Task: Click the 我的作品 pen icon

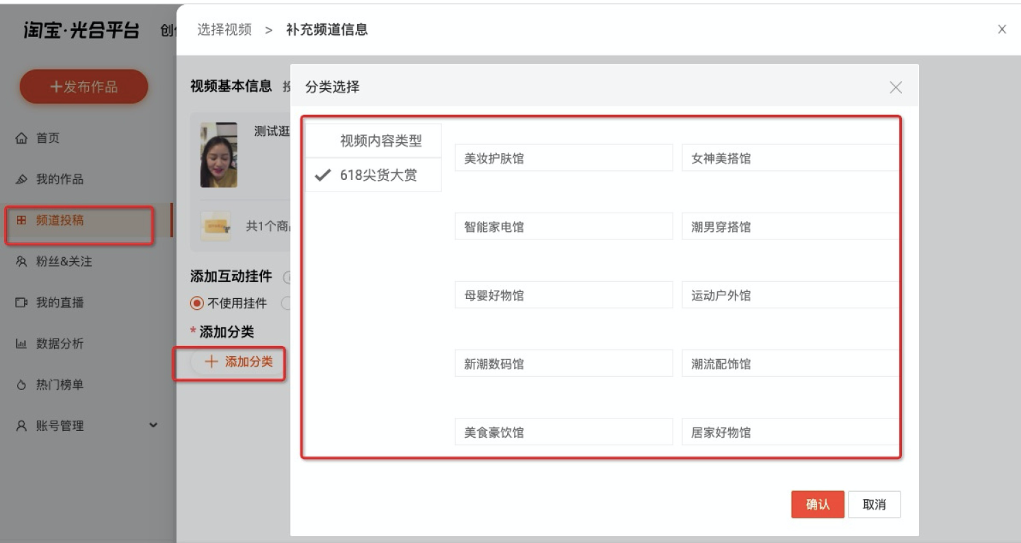Action: (x=21, y=179)
